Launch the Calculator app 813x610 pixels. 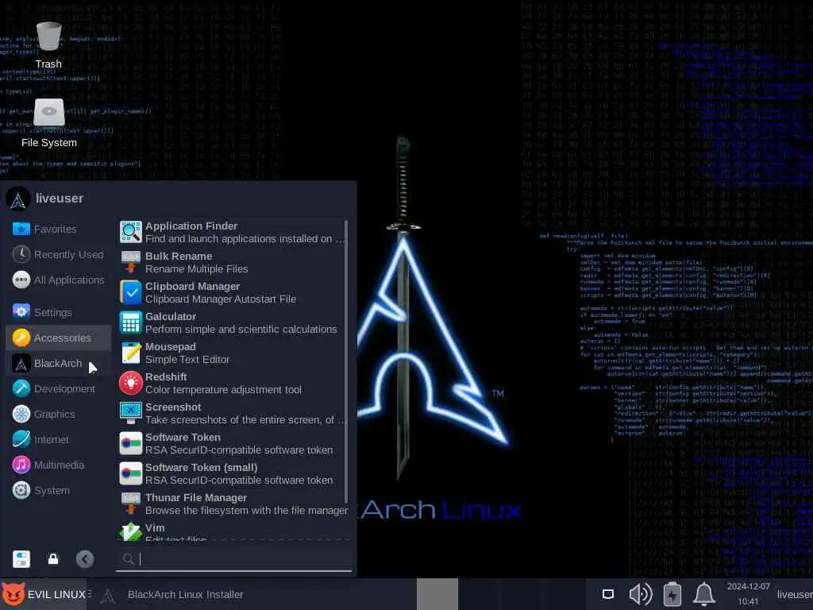(231, 322)
